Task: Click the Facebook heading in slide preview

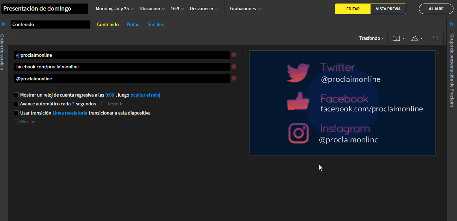Action: [x=344, y=98]
